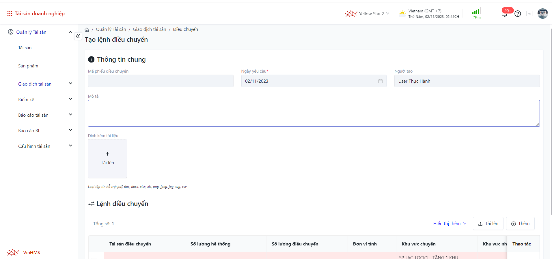Open the Yellow Star 2 property dropdown

pyautogui.click(x=367, y=14)
